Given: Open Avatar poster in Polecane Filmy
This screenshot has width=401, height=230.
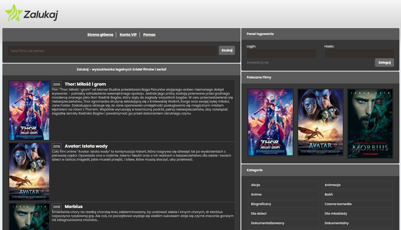Looking at the screenshot, I should coord(320,122).
